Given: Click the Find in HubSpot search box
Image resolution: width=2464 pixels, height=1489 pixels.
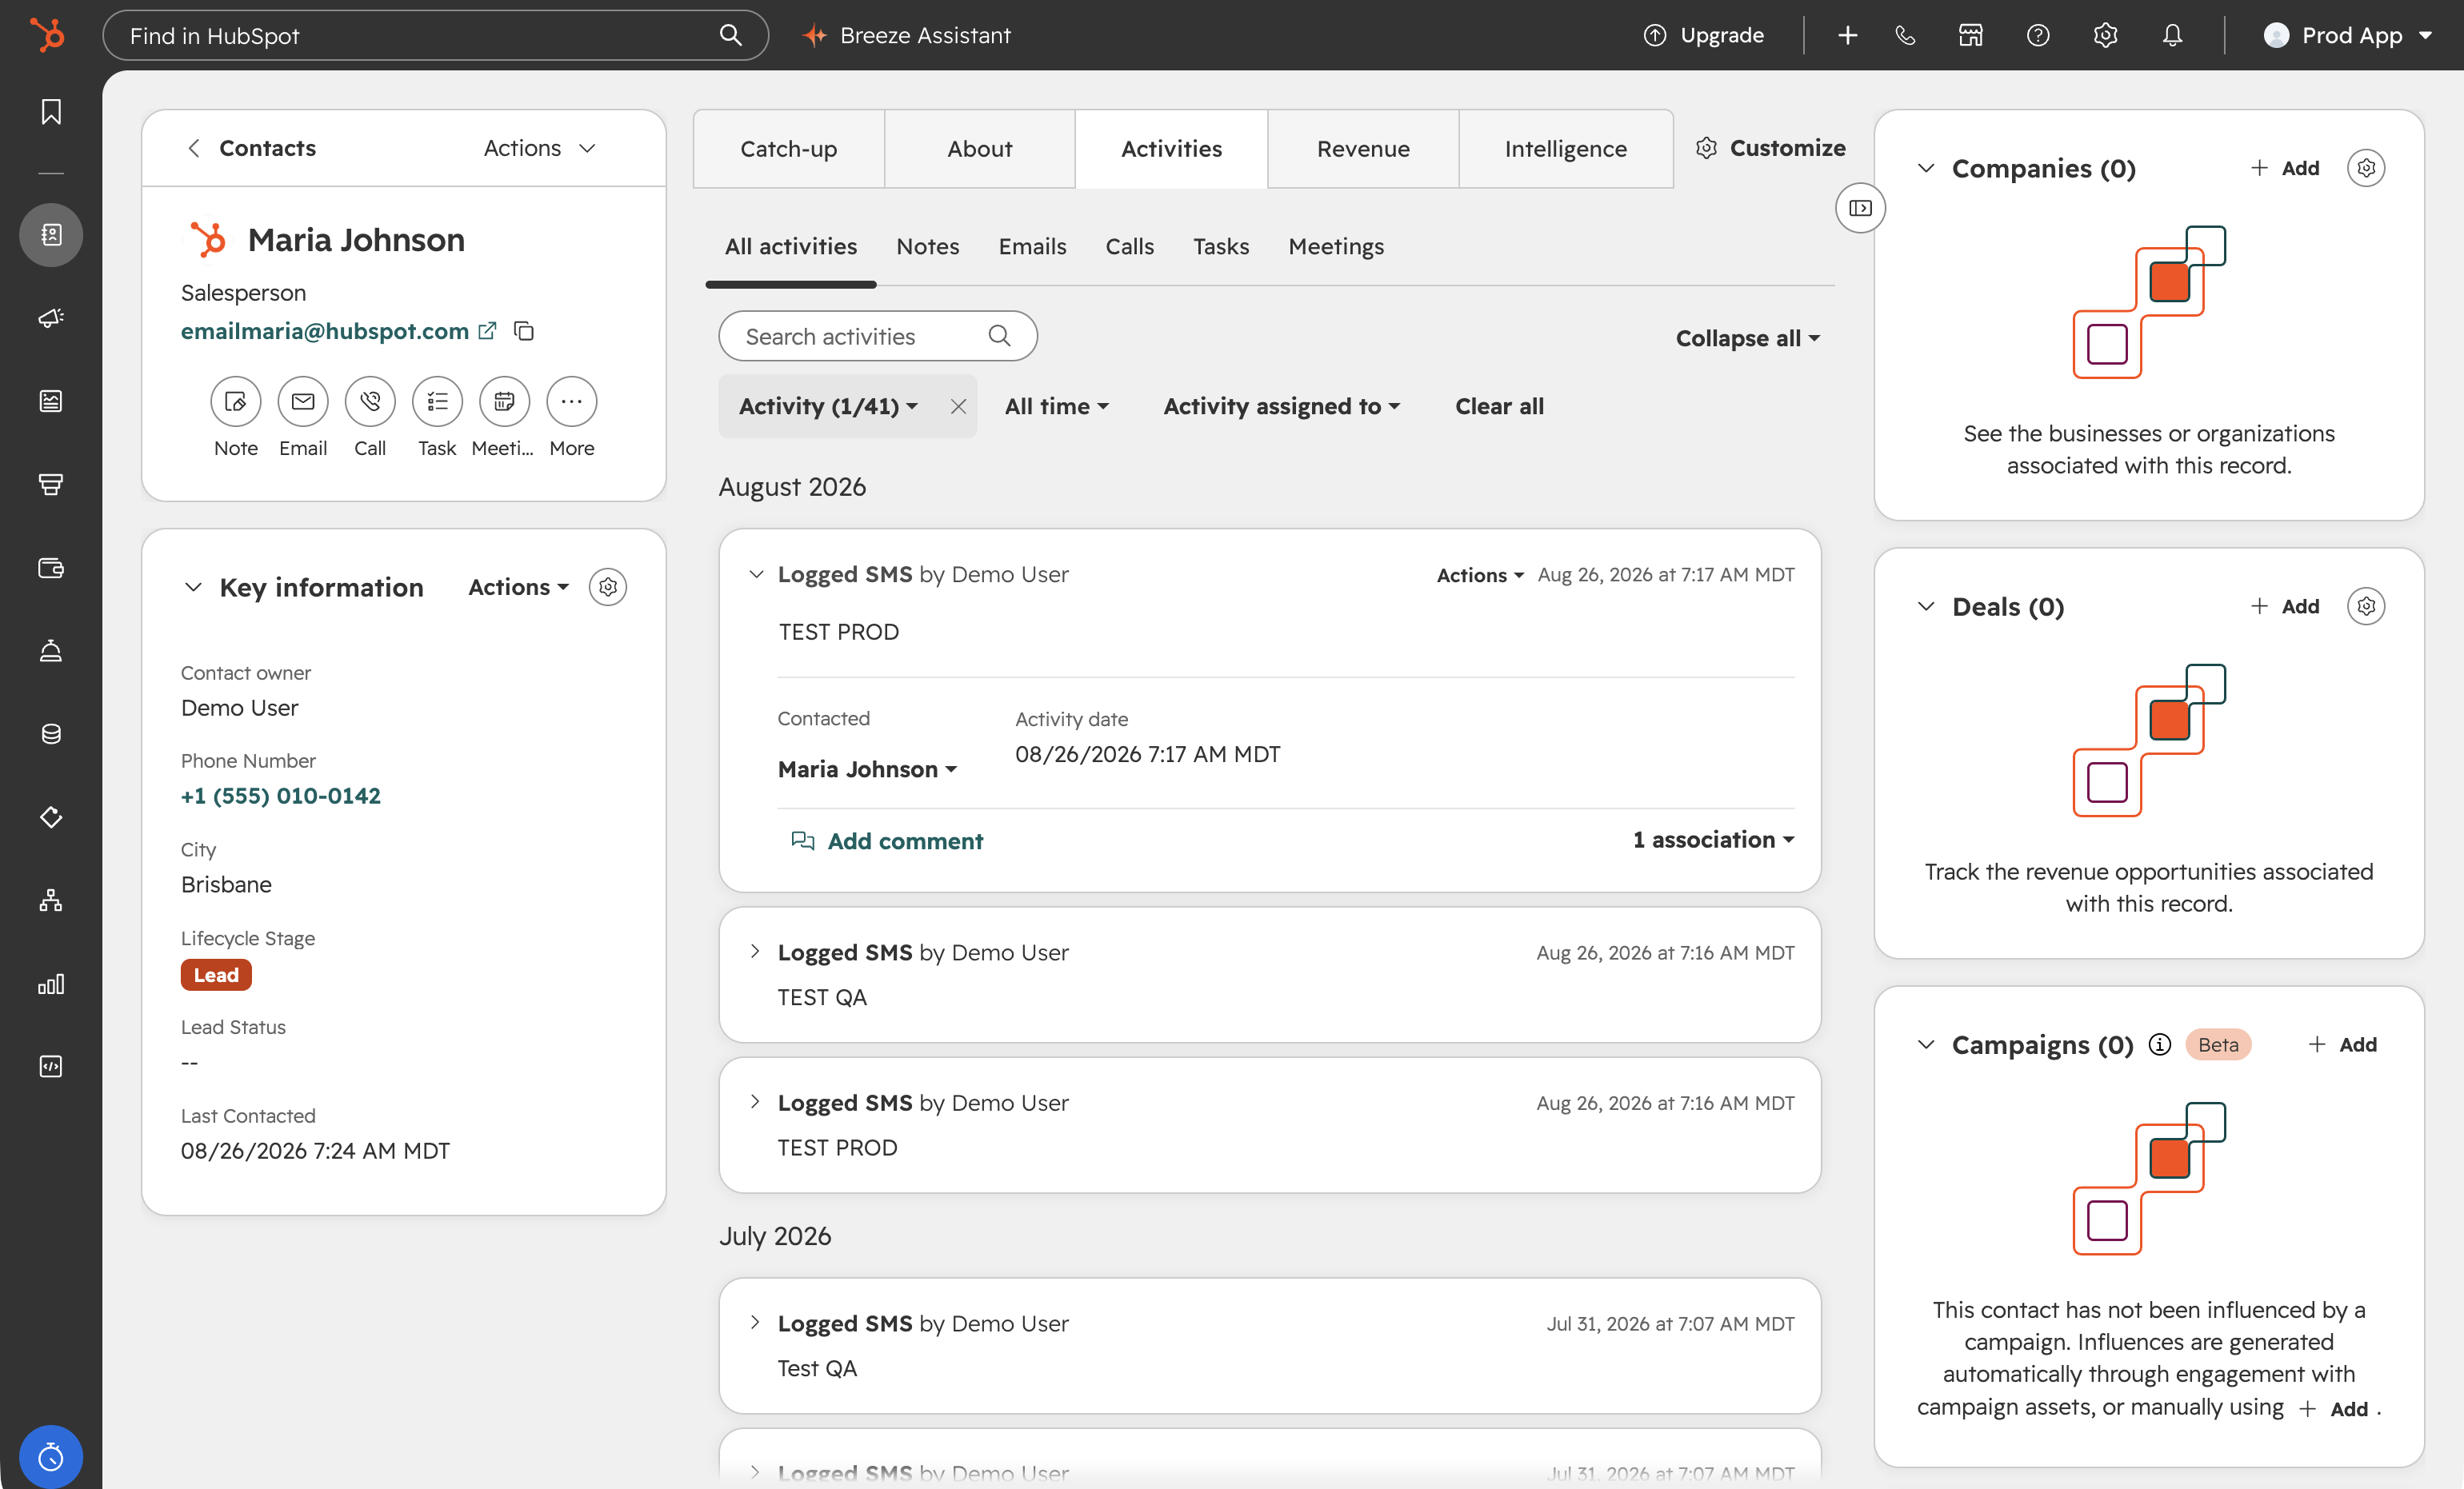Looking at the screenshot, I should coord(435,35).
